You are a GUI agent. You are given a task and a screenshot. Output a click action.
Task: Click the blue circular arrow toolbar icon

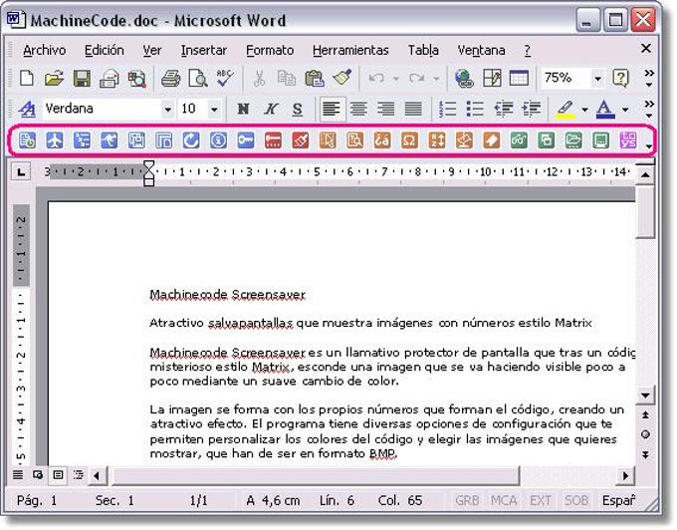click(x=191, y=140)
